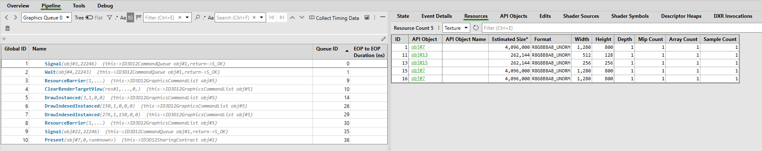Open the Event Details tab
This screenshot has width=762, height=151.
click(437, 16)
